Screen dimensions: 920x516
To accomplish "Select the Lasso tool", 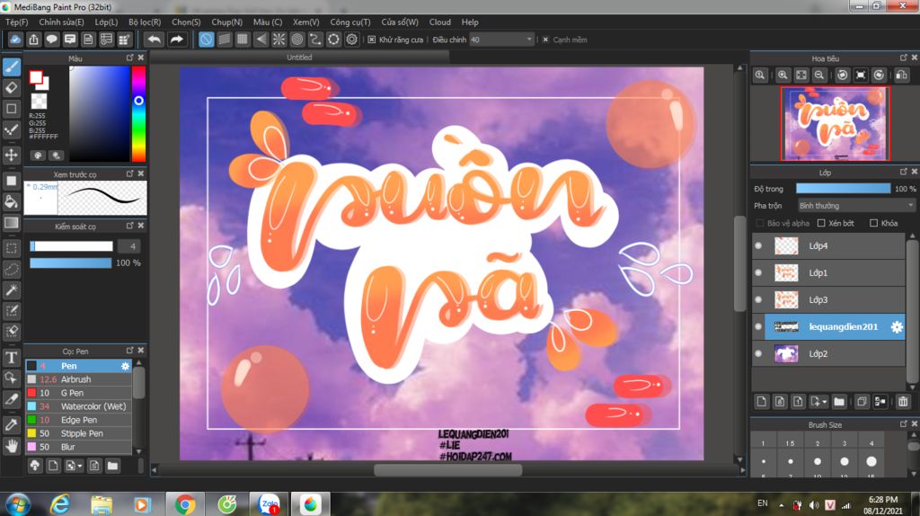I will pyautogui.click(x=11, y=270).
